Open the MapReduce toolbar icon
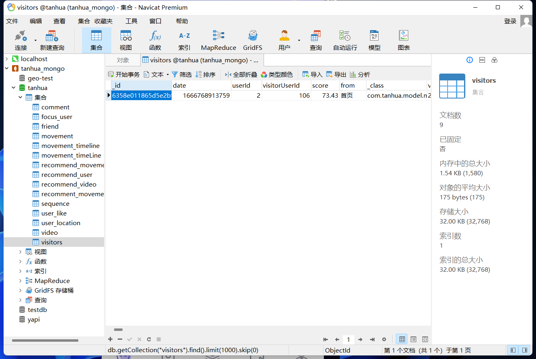Screen dimensions: 536x359 [219, 40]
